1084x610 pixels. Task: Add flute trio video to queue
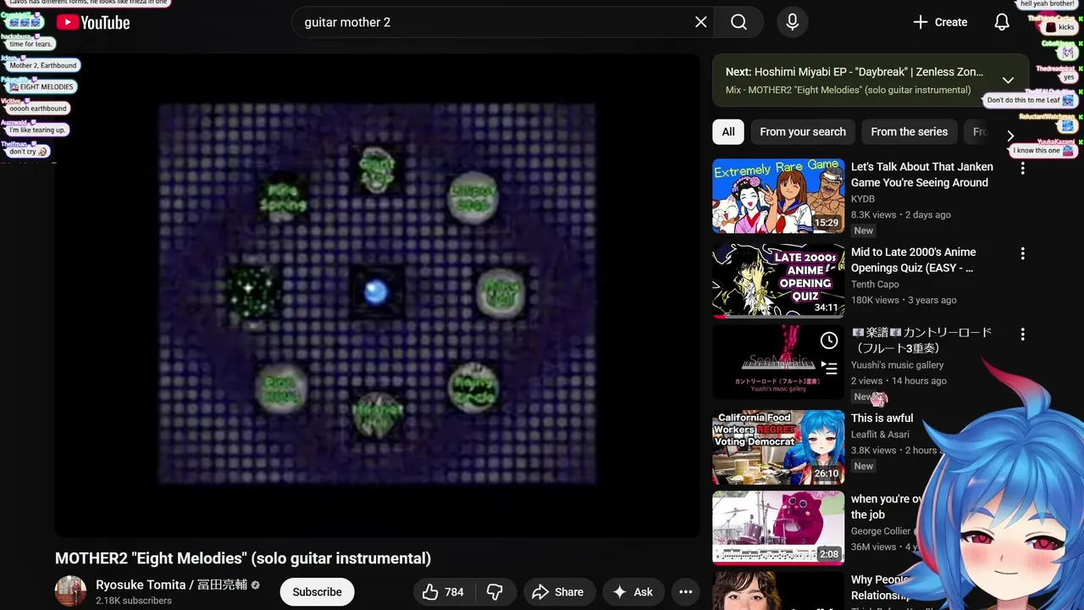click(x=829, y=367)
